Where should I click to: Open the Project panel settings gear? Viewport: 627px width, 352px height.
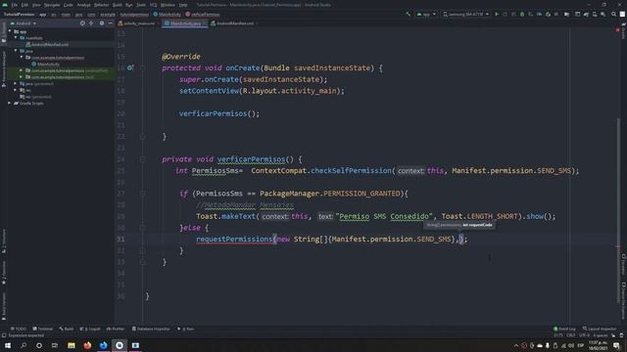click(x=102, y=23)
